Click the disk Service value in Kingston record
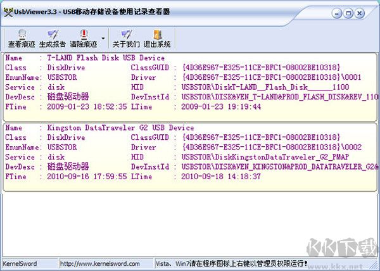This screenshot has width=380, height=271. 56,157
